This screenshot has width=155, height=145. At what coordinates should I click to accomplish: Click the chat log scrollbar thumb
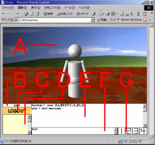[x=145, y=110]
